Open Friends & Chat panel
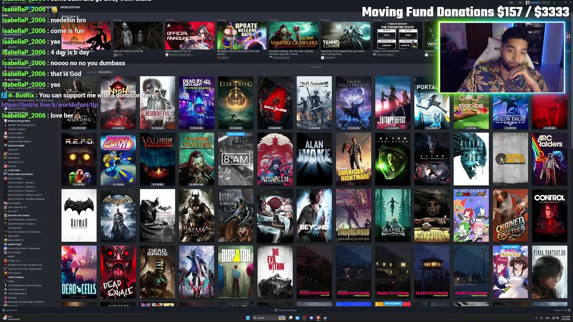The image size is (573, 322). [x=562, y=310]
